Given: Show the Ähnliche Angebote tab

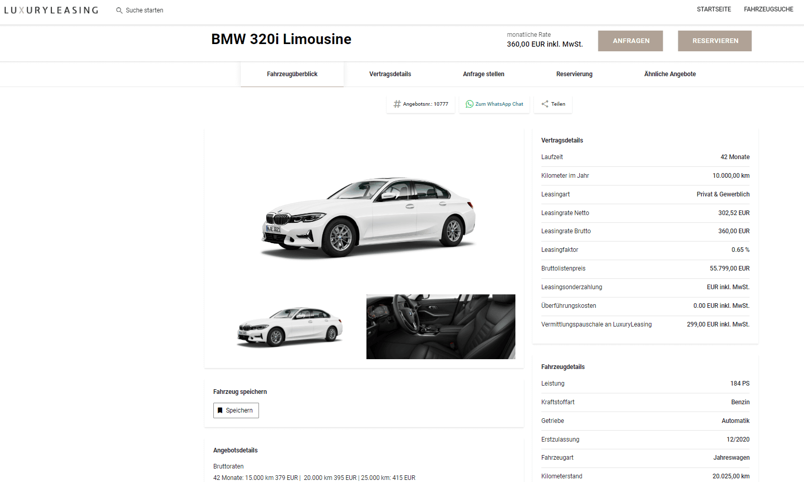Looking at the screenshot, I should [x=670, y=74].
